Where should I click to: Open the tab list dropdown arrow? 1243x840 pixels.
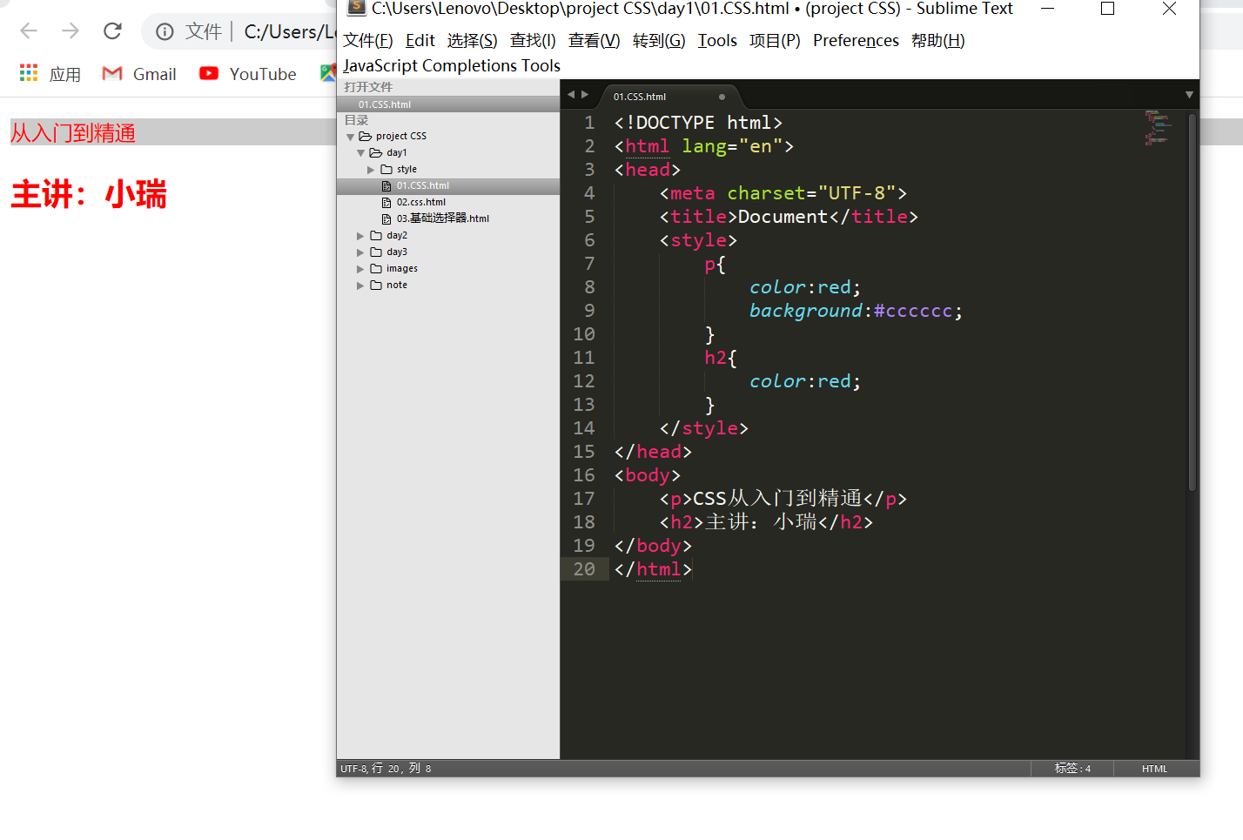(1189, 95)
